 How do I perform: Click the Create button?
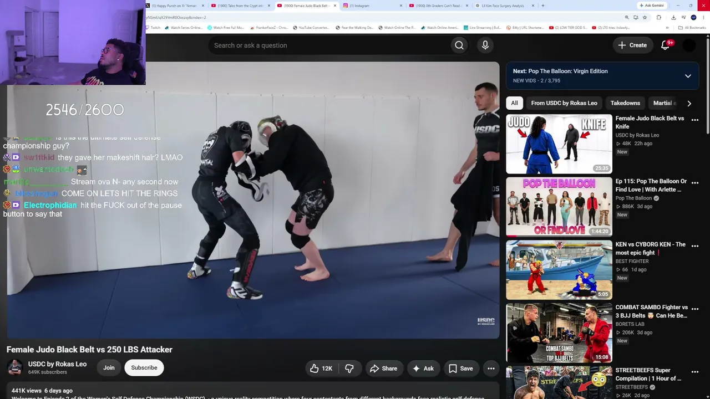click(632, 45)
